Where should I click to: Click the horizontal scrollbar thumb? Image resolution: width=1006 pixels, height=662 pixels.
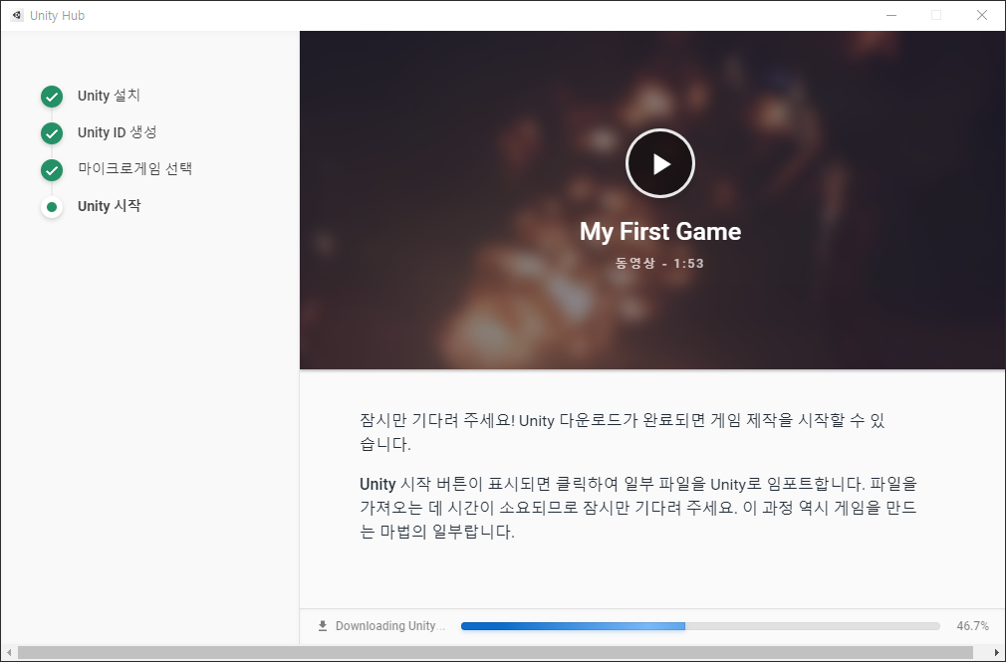(495, 653)
